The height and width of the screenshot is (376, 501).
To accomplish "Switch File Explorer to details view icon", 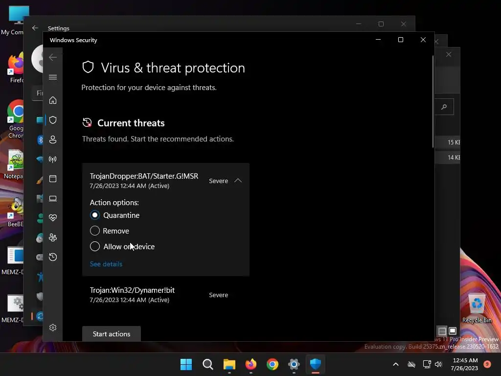I will pyautogui.click(x=442, y=331).
